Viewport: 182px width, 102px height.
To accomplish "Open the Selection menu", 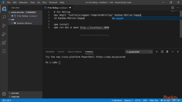I will click(x=23, y=2).
